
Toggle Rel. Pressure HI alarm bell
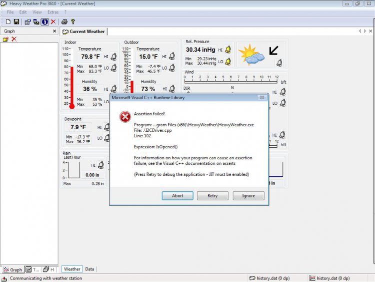coord(228,50)
